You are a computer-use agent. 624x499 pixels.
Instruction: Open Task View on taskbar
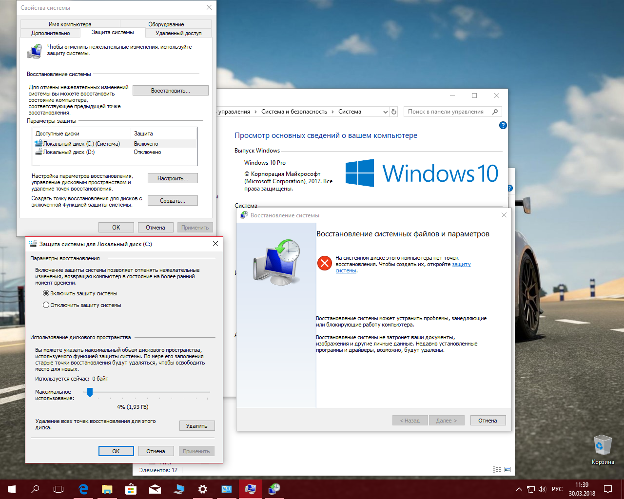tap(58, 489)
